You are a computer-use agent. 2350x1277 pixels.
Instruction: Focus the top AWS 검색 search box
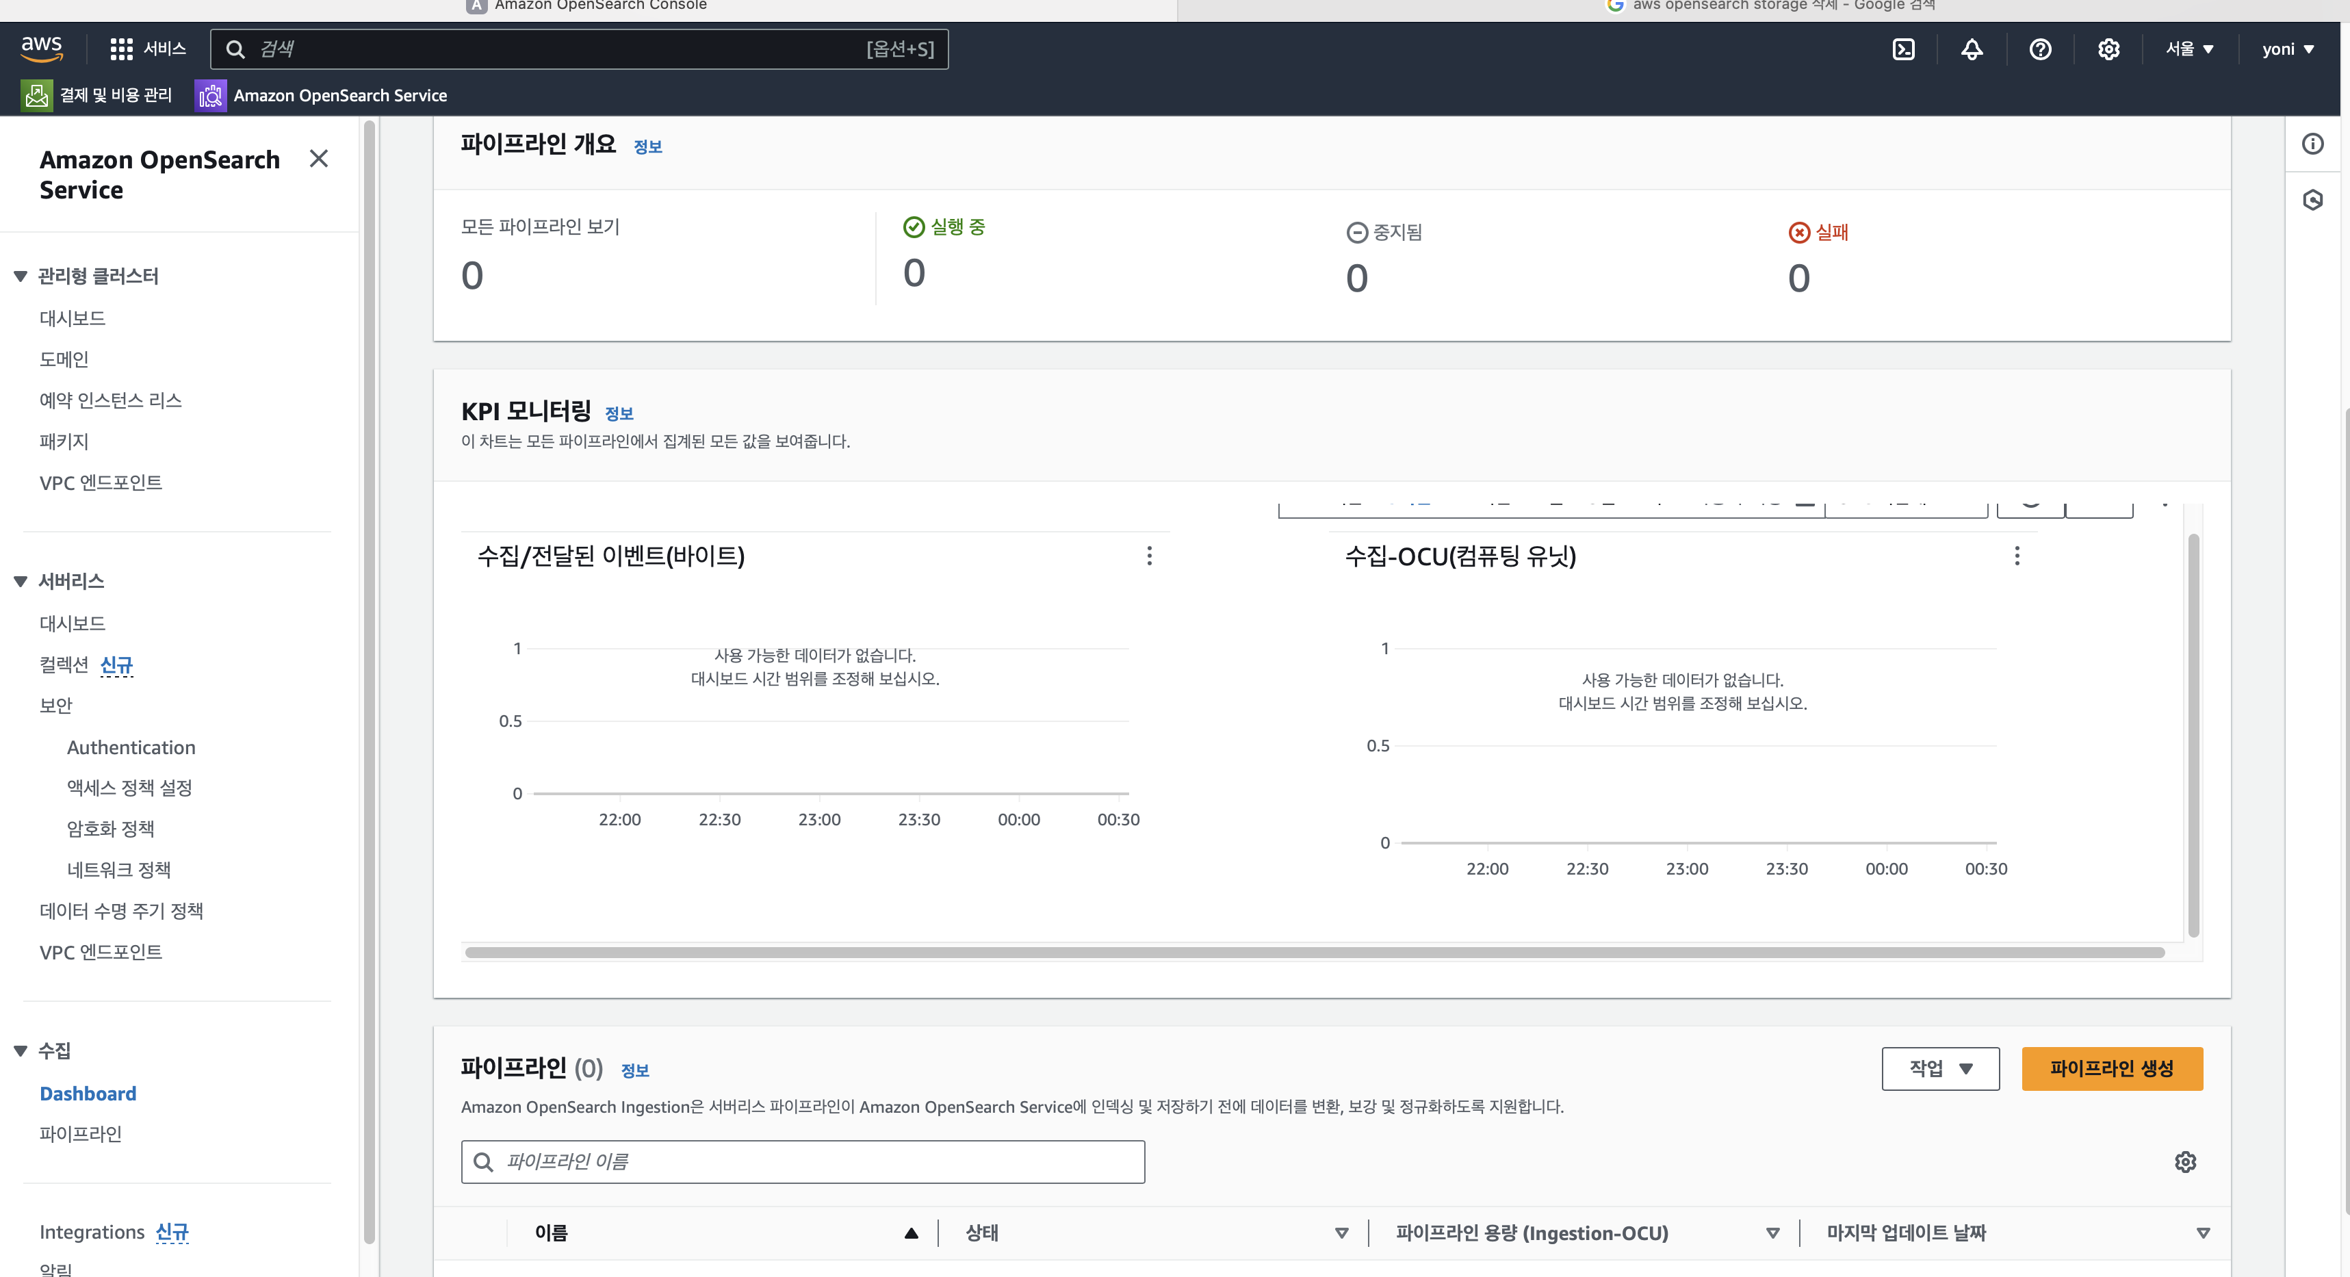click(x=580, y=49)
